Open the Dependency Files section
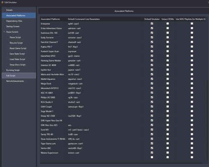Screen dimensions: 209x167 19,21
